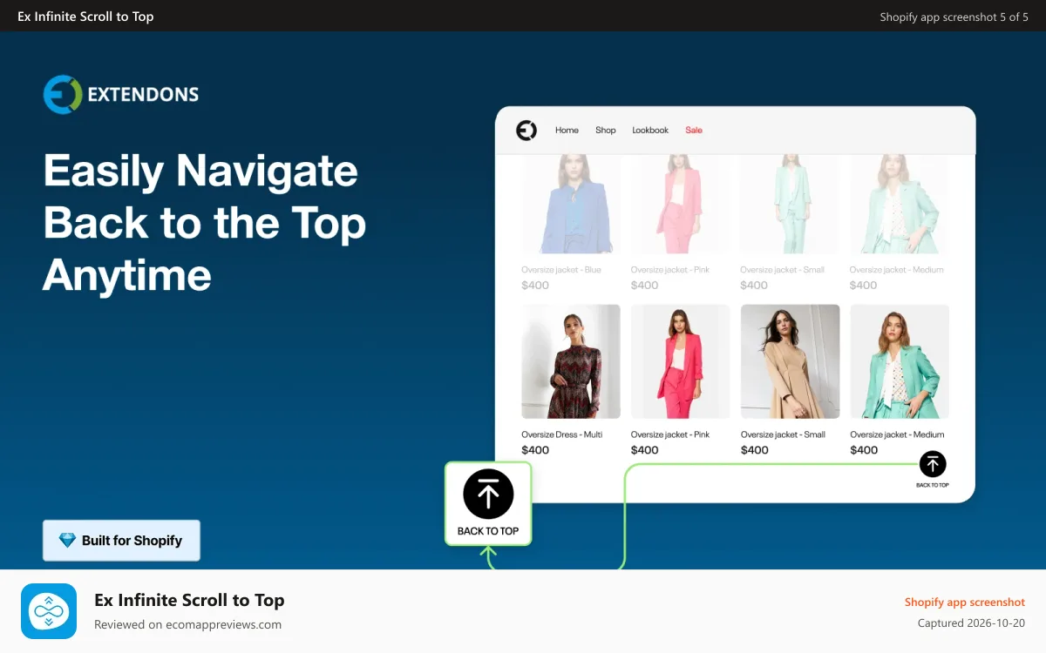Select the Oversize Dress Multi product photo
Viewport: 1046px width, 653px height.
coord(571,361)
